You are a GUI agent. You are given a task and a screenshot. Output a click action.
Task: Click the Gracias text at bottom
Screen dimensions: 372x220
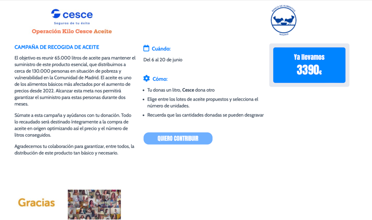[x=37, y=202]
